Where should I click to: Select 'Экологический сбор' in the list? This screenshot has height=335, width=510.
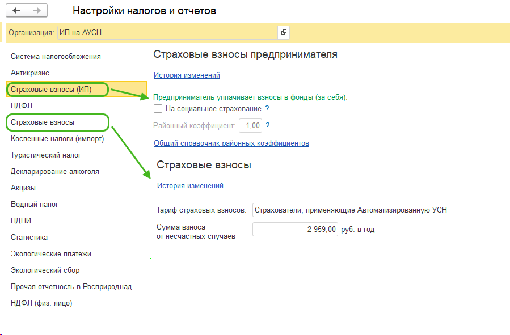click(45, 270)
